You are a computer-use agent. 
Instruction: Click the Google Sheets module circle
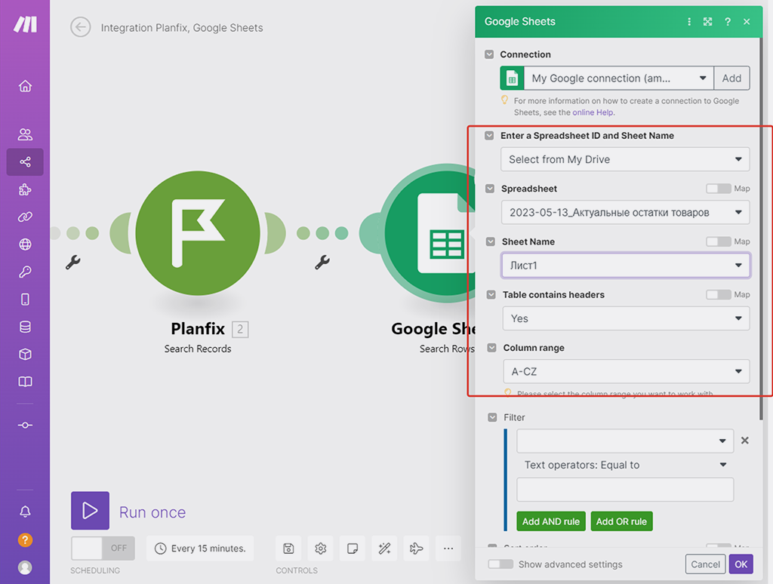tap(430, 233)
